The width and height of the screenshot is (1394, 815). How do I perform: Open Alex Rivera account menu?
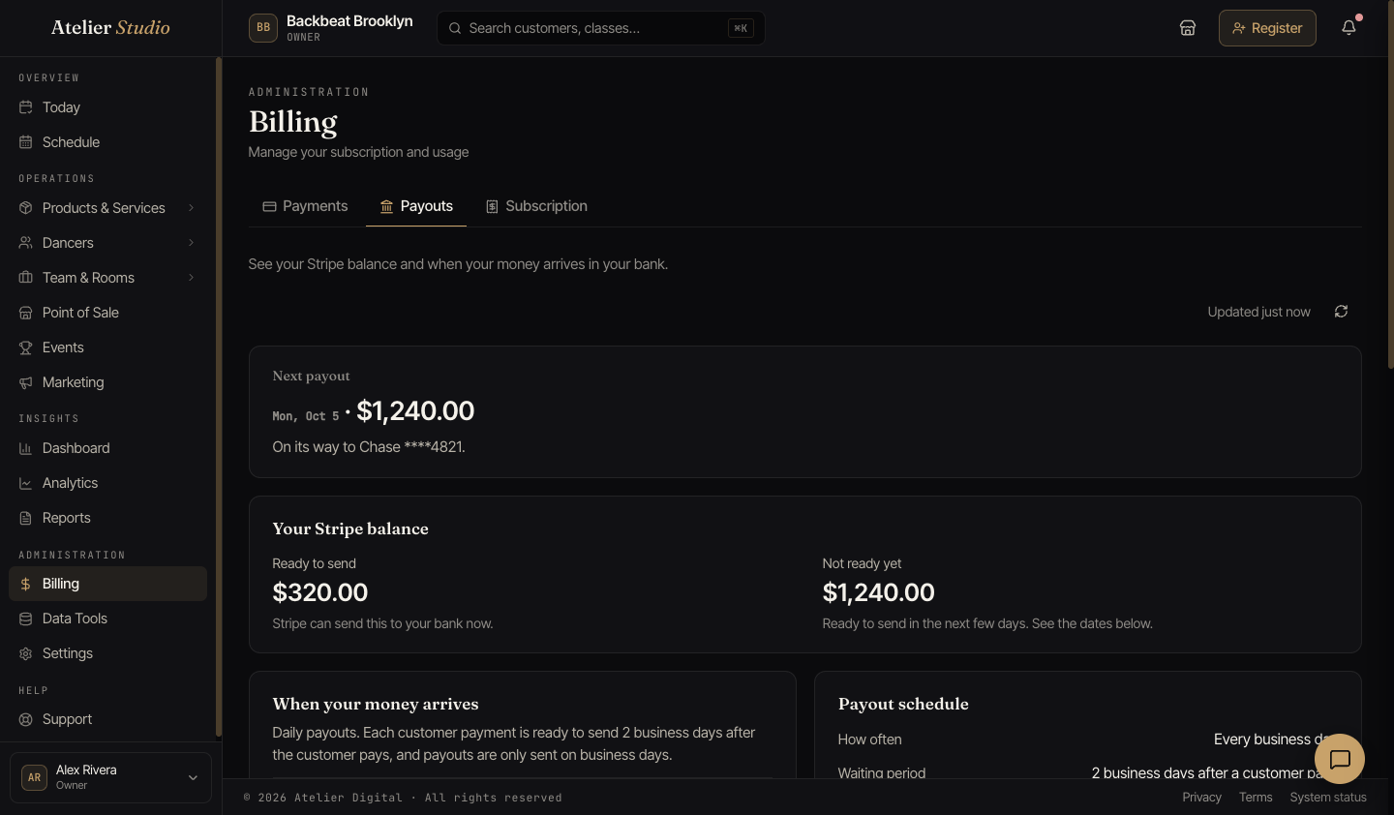110,777
